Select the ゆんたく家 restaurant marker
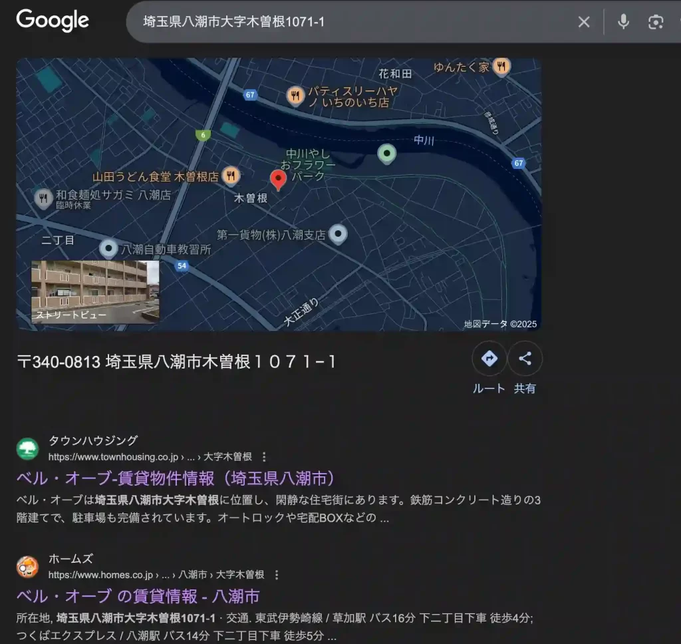This screenshot has width=681, height=644. tap(503, 66)
